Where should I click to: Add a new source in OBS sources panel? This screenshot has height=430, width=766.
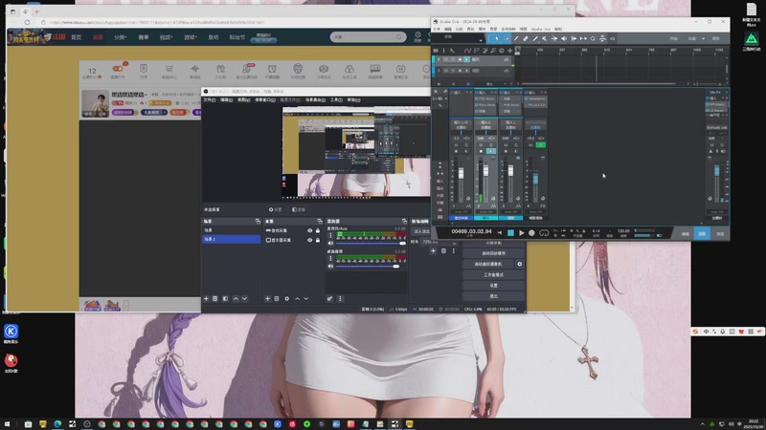coord(268,299)
